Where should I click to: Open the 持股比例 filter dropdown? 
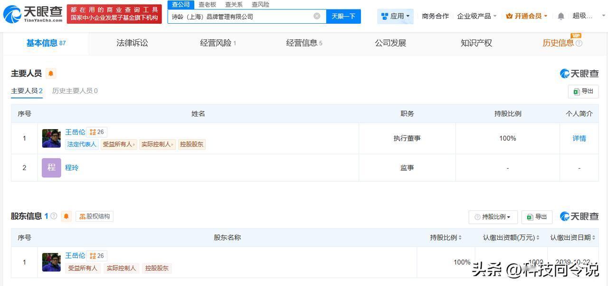[x=493, y=217]
